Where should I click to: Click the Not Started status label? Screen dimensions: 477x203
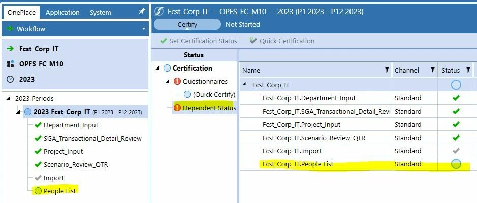242,25
